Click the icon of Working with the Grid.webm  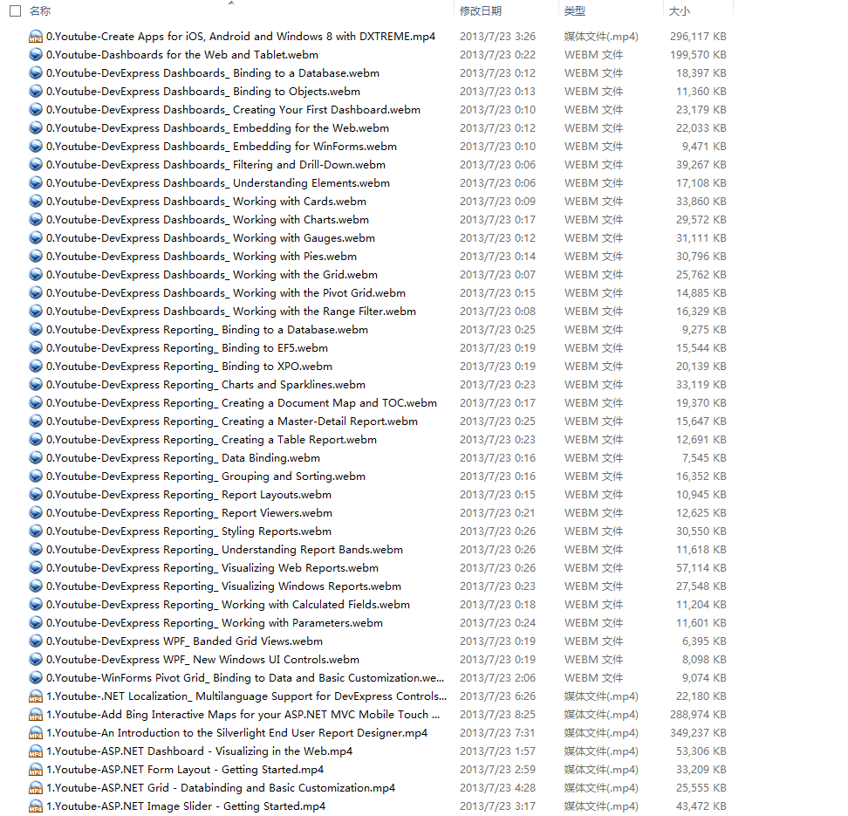click(x=36, y=275)
